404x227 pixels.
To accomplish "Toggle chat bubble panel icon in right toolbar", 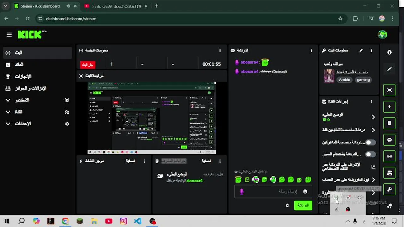I will click(389, 140).
